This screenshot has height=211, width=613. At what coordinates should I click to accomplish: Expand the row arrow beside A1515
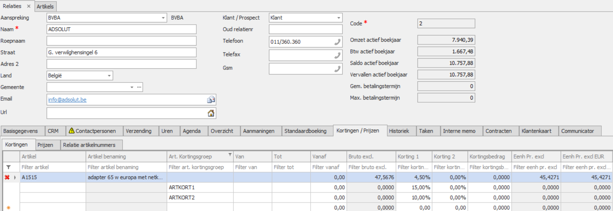coord(15,177)
